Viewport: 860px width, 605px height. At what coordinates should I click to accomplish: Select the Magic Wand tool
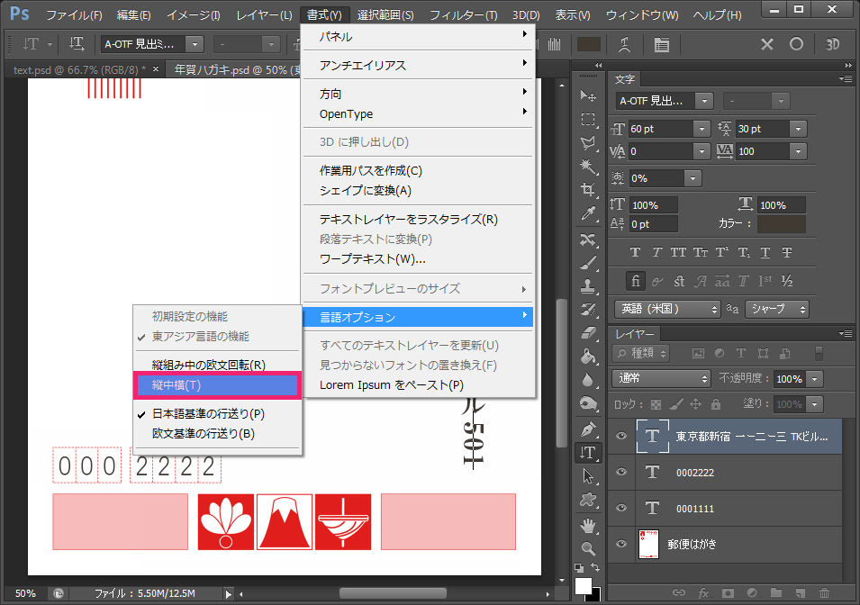[588, 167]
